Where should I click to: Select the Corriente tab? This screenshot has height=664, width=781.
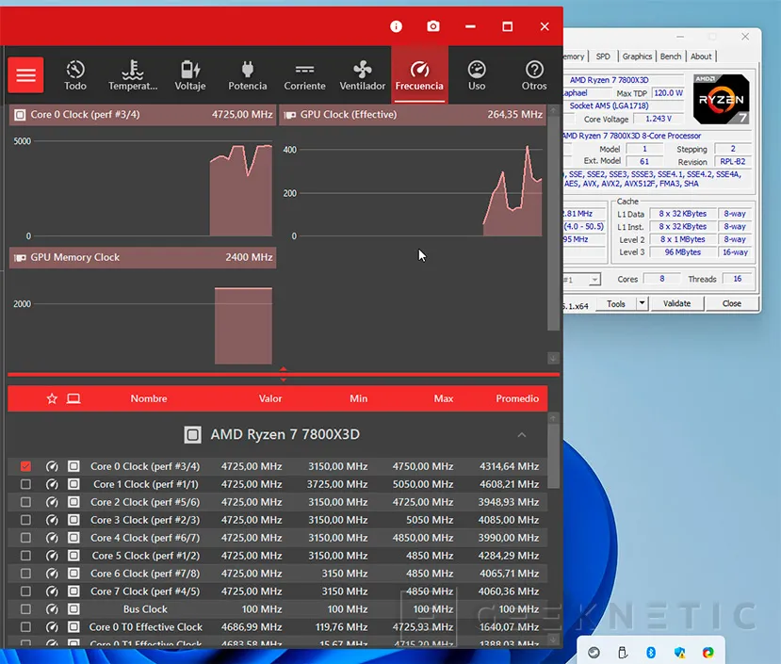(x=305, y=75)
